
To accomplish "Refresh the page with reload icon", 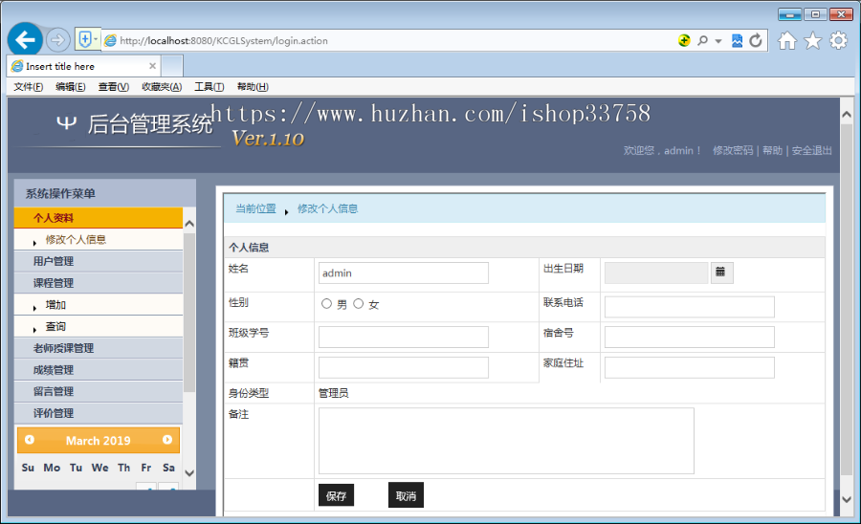I will tap(756, 40).
